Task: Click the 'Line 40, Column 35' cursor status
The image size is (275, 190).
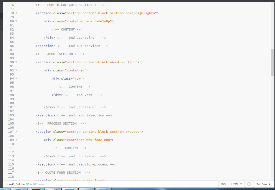Action: (x=17, y=184)
